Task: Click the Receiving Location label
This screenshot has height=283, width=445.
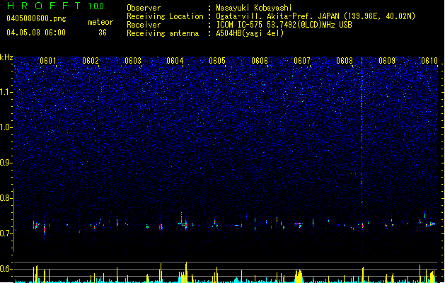Action: 165,16
